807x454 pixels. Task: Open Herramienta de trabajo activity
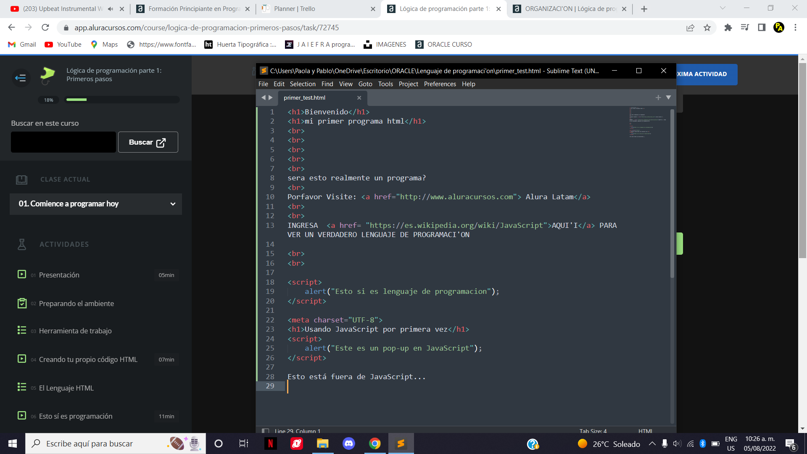click(75, 331)
